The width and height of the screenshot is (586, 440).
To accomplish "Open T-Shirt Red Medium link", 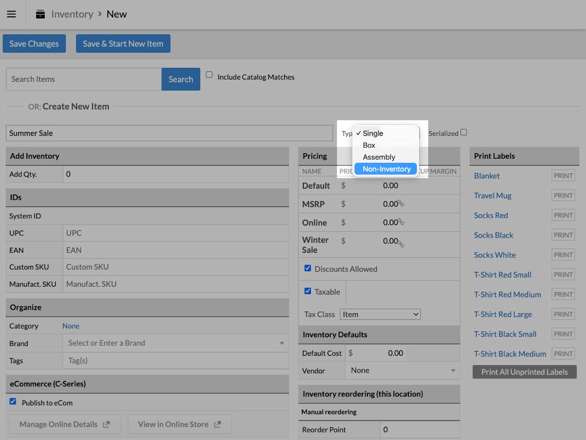I will click(507, 295).
